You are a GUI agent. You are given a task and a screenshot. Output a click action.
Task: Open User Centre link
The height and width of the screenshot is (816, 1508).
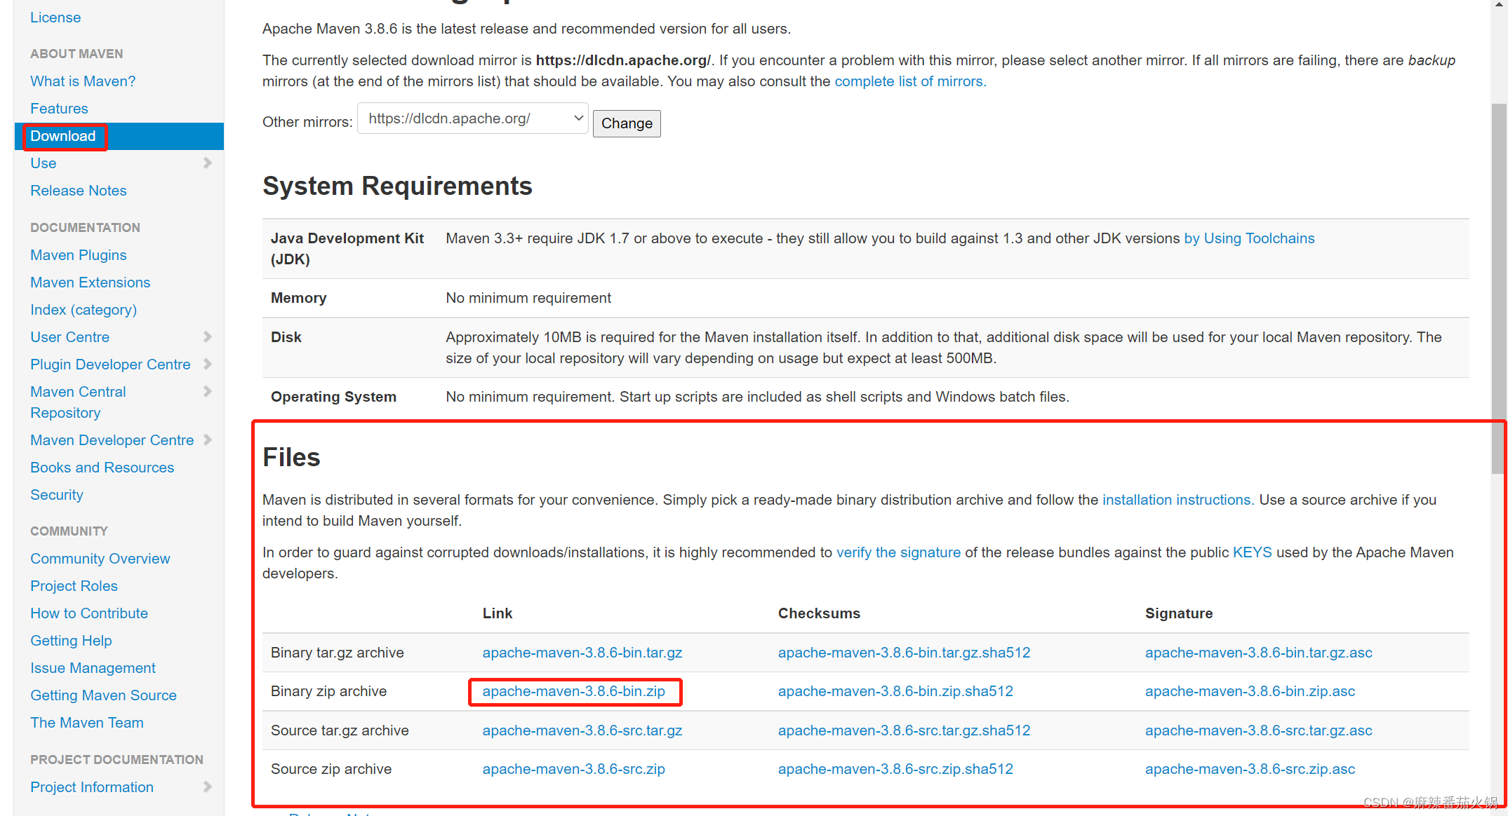[70, 337]
